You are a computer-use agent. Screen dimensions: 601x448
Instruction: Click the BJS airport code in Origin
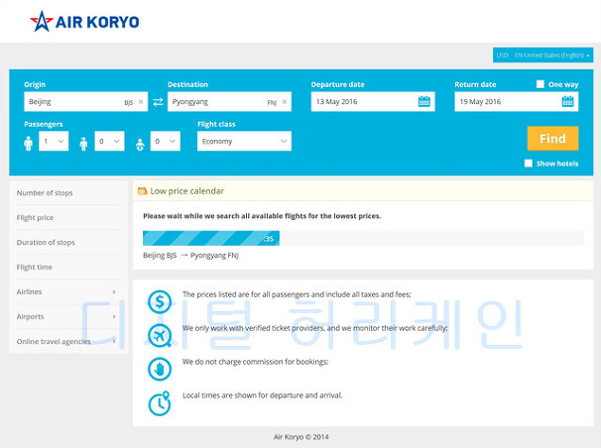click(128, 103)
